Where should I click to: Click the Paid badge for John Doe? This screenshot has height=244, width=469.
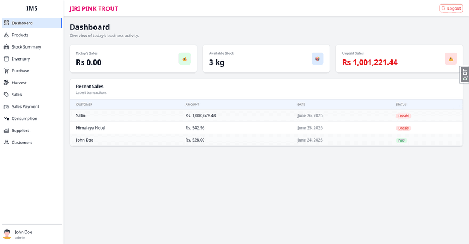[402, 140]
